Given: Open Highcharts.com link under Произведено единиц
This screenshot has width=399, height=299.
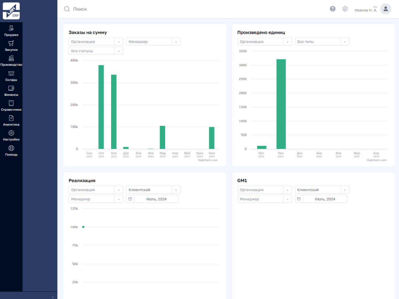Looking at the screenshot, I should click(x=377, y=160).
